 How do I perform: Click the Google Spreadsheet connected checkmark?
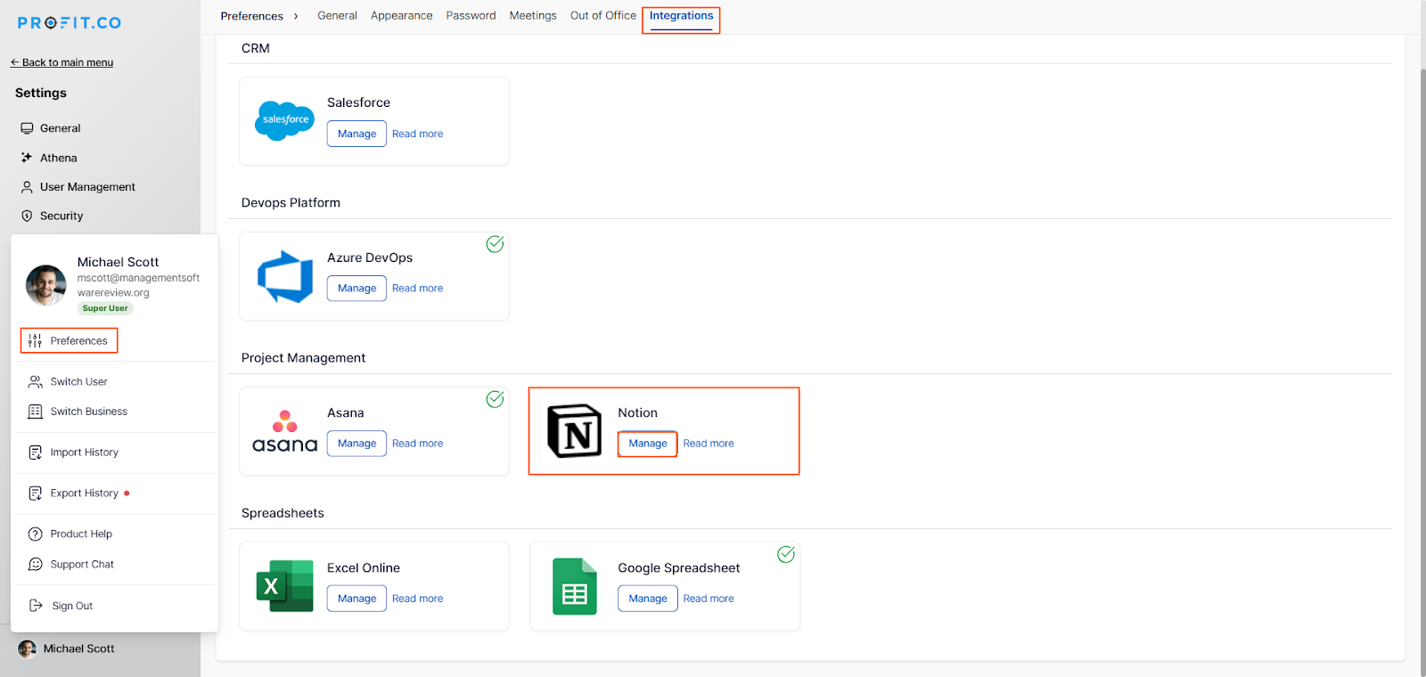pyautogui.click(x=786, y=554)
